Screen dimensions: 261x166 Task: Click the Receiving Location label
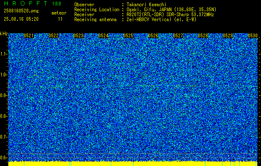(x=97, y=10)
